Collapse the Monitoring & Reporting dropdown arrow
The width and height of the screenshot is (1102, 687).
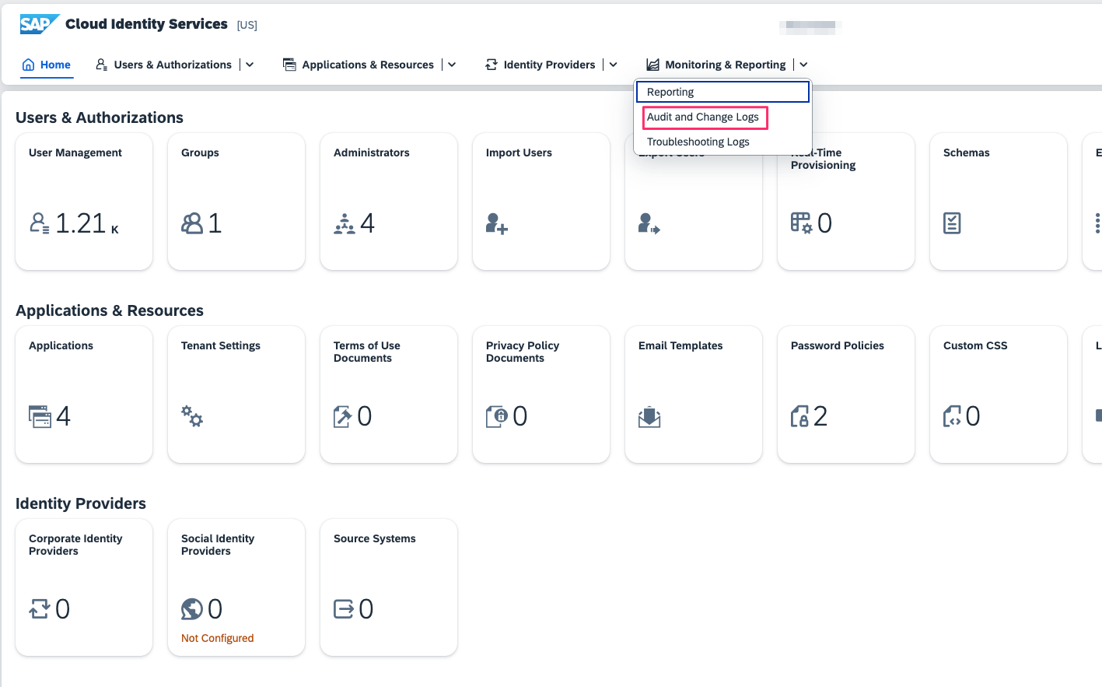[x=803, y=65]
